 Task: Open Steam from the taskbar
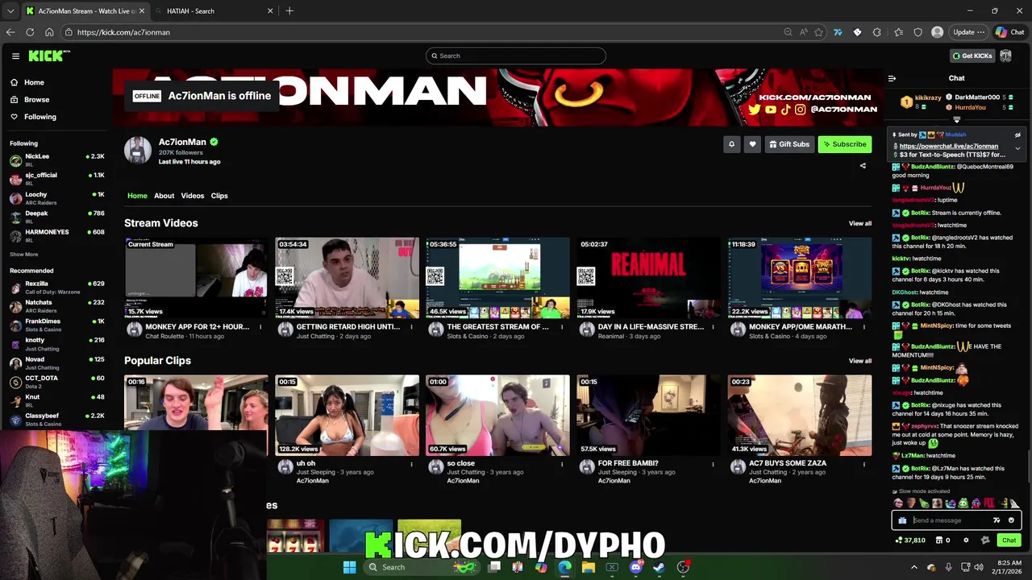(659, 567)
